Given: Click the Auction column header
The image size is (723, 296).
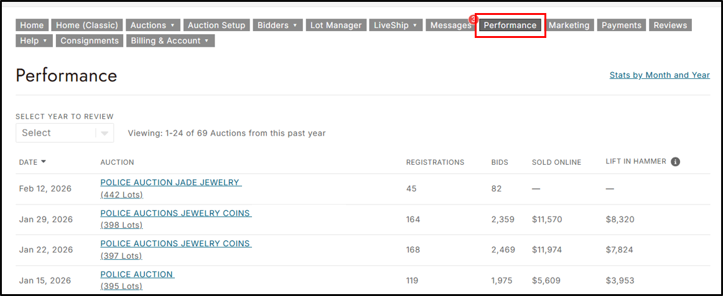Looking at the screenshot, I should [x=117, y=162].
